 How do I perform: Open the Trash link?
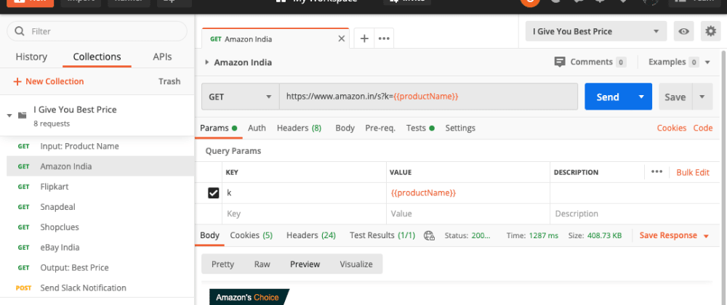coord(169,81)
